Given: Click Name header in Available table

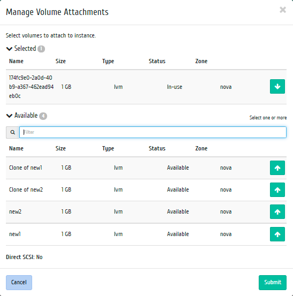Looking at the screenshot, I should pyautogui.click(x=16, y=148).
